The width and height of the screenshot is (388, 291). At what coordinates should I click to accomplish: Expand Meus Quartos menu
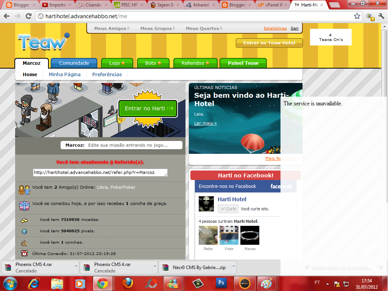pos(204,28)
